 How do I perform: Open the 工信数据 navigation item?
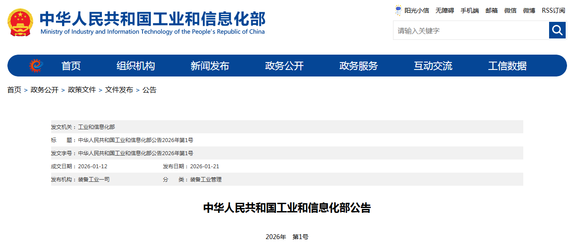(507, 66)
